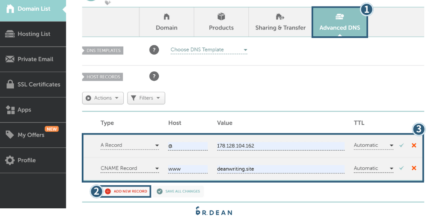
Task: Click Save All Changes button
Action: point(178,191)
